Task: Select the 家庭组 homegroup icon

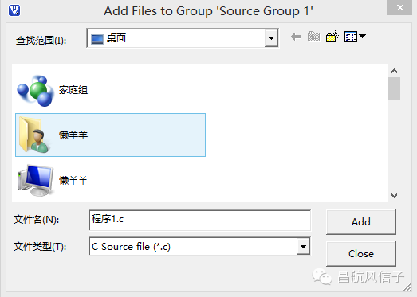Action: 35,91
